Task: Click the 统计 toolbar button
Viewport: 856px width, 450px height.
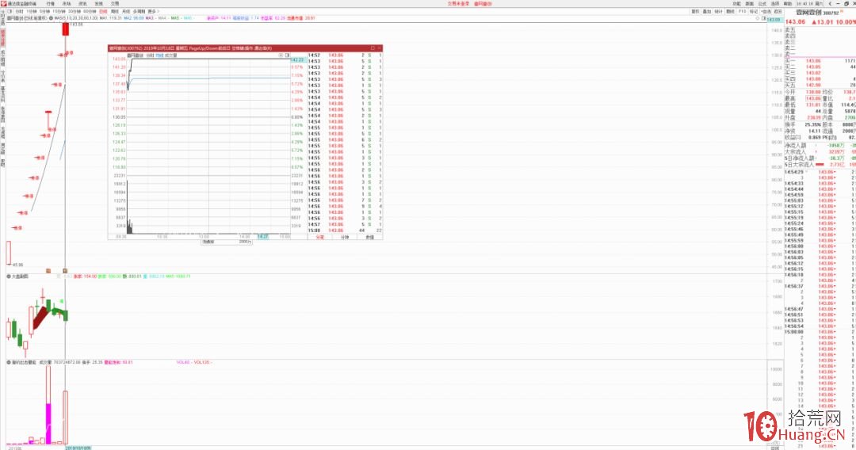Action: tap(718, 11)
